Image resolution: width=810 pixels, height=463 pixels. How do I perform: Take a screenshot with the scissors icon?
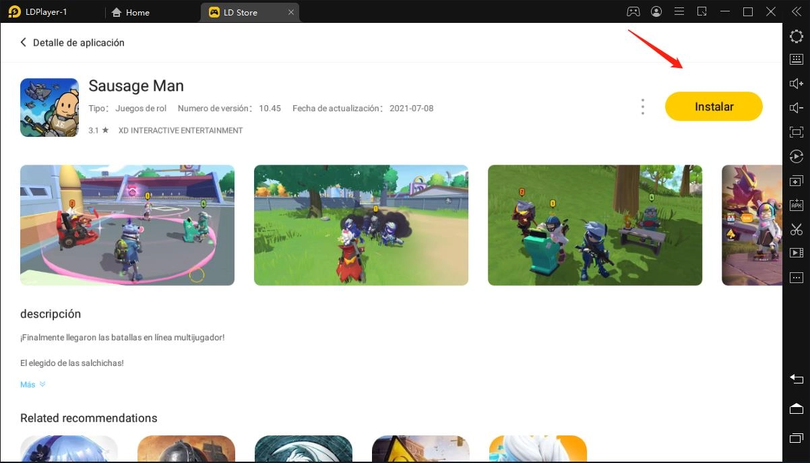[x=796, y=229]
